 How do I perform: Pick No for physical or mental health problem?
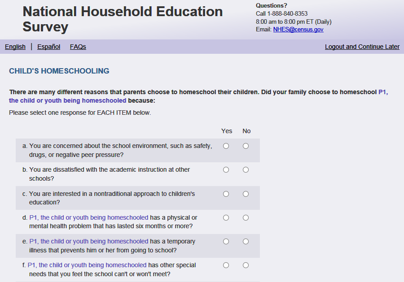pos(246,217)
